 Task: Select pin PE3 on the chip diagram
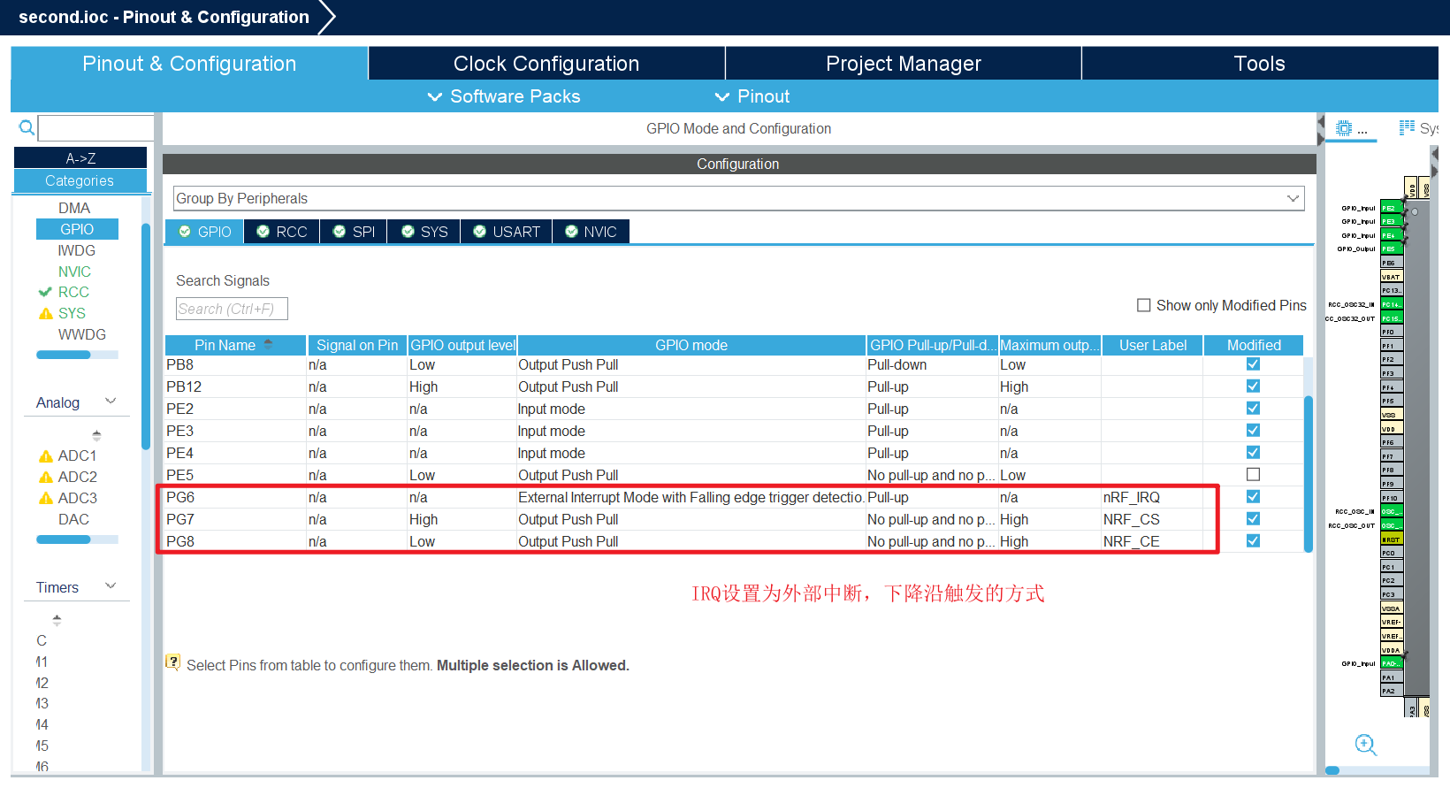(1391, 222)
